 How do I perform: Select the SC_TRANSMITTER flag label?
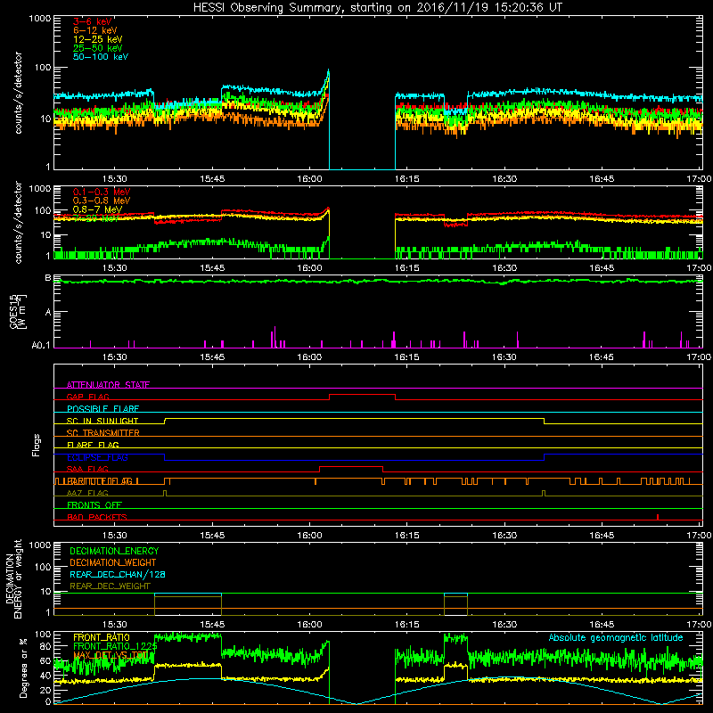pyautogui.click(x=103, y=433)
